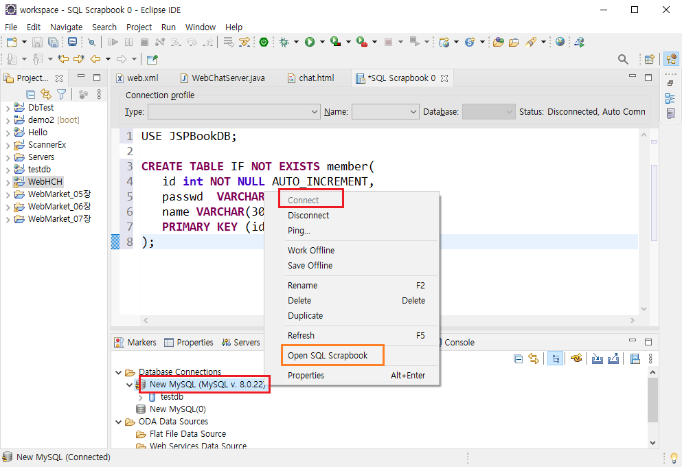Click the green Run button icon
682x467 pixels.
[310, 42]
